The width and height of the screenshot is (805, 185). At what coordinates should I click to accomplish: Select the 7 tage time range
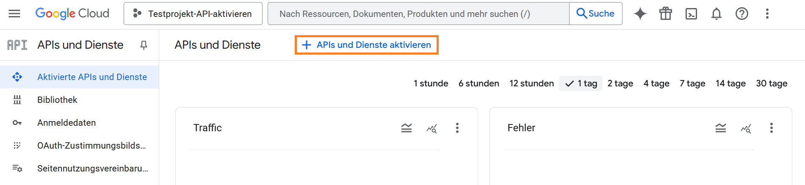692,83
